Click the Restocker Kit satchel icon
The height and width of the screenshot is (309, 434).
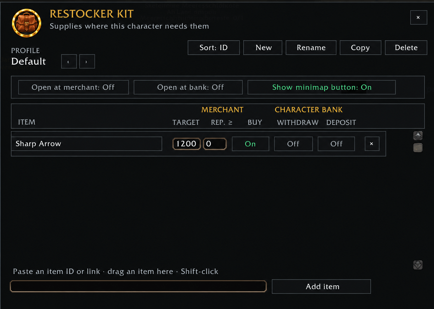tap(26, 23)
